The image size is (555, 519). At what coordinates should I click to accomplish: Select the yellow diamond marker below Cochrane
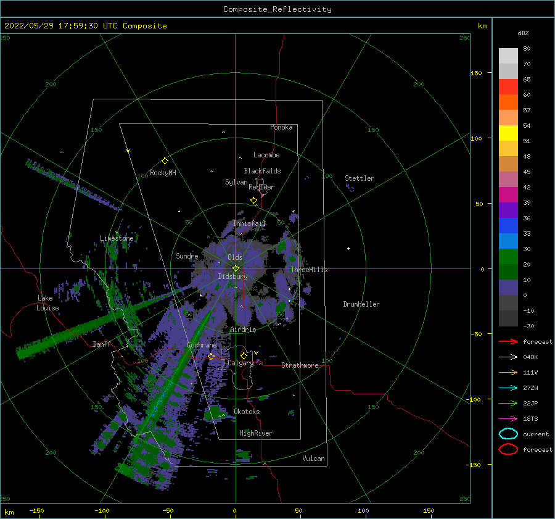click(212, 357)
